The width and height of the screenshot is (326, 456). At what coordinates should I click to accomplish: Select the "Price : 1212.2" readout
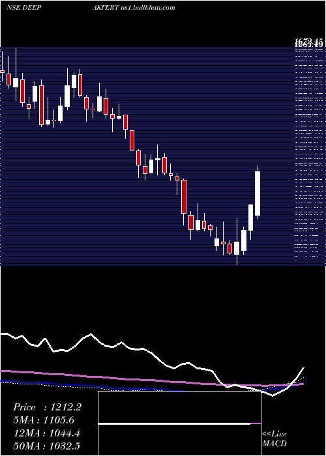click(47, 407)
